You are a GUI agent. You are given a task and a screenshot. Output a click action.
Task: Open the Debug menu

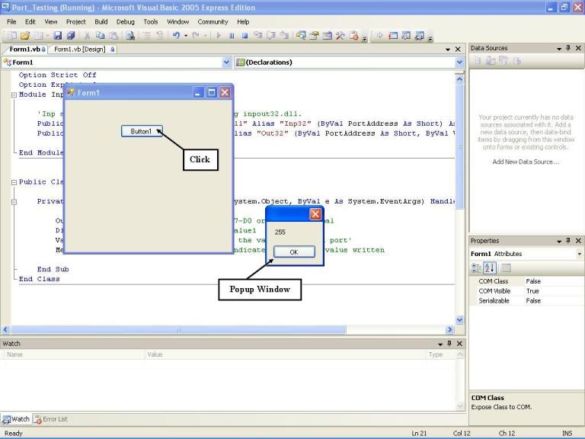pos(126,21)
